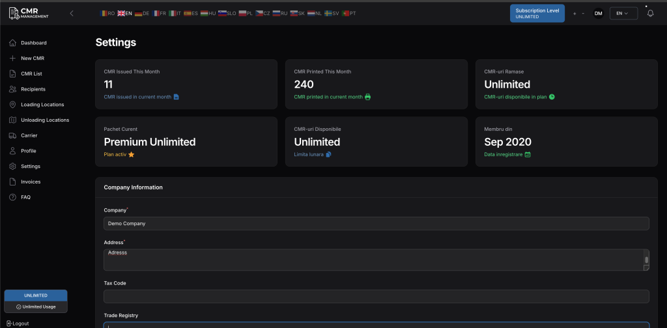667x328 pixels.
Task: Click the minus zoom control in header
Action: click(x=583, y=14)
